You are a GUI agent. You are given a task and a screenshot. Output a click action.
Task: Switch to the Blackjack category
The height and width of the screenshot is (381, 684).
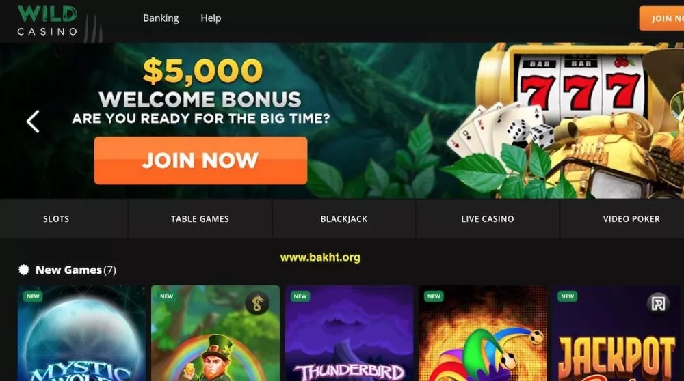click(x=344, y=219)
